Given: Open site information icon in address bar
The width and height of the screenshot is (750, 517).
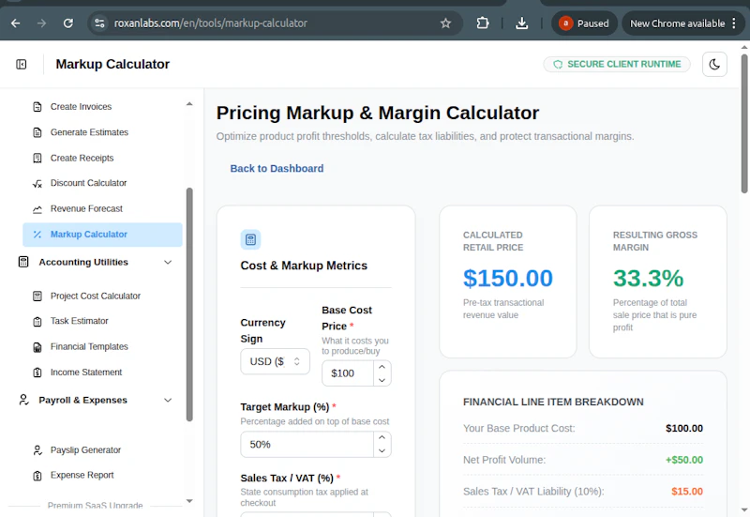Looking at the screenshot, I should 99,23.
